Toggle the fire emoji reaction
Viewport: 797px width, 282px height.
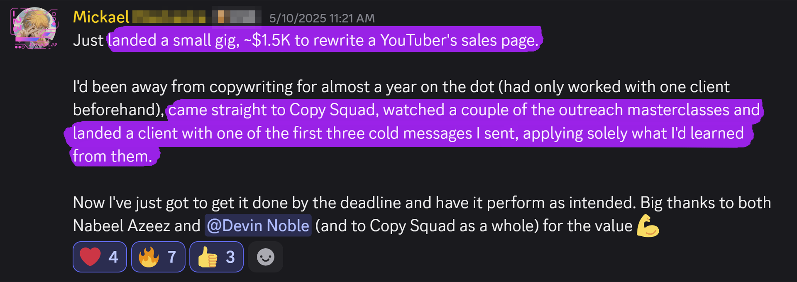click(158, 257)
